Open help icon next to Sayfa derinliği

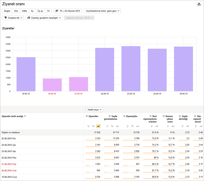click(x=180, y=116)
